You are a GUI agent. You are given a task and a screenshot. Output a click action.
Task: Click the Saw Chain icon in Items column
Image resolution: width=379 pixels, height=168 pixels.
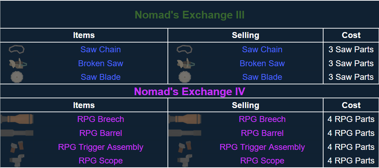17,49
